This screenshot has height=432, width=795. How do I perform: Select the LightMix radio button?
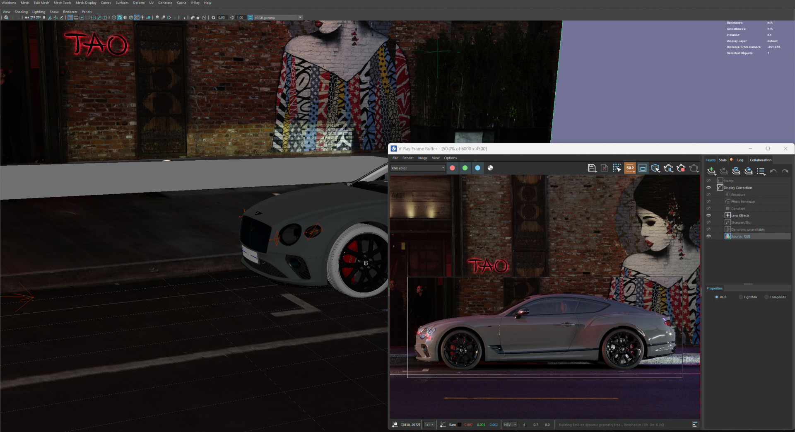point(741,297)
